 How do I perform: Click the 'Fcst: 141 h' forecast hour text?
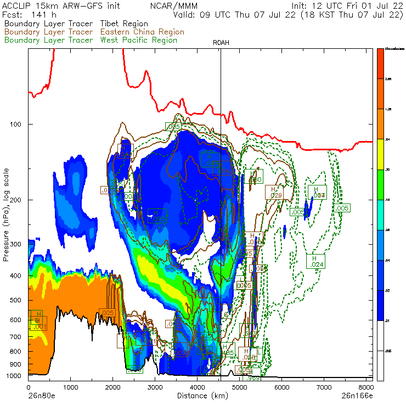pyautogui.click(x=29, y=14)
